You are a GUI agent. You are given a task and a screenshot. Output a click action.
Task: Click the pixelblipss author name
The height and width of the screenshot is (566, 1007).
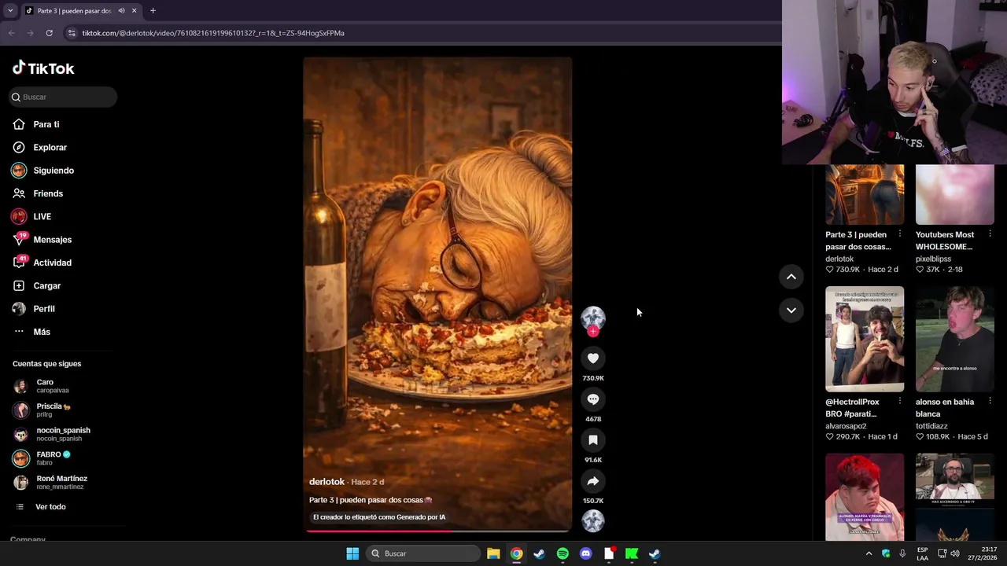tap(933, 259)
